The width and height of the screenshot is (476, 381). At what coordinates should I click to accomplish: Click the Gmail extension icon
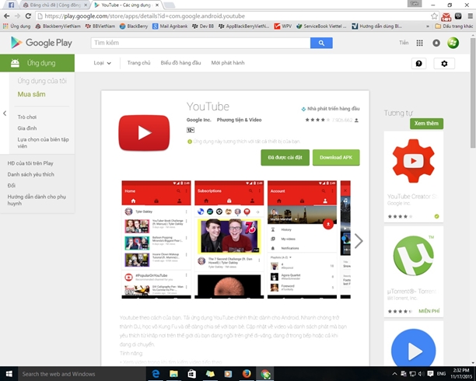[446, 16]
